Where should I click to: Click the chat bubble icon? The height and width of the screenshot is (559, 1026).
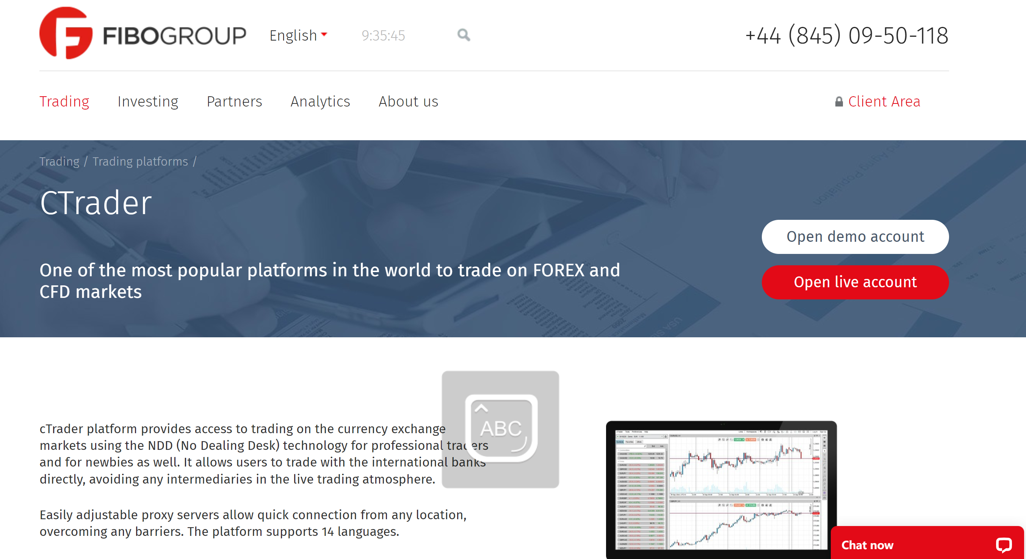(1003, 545)
